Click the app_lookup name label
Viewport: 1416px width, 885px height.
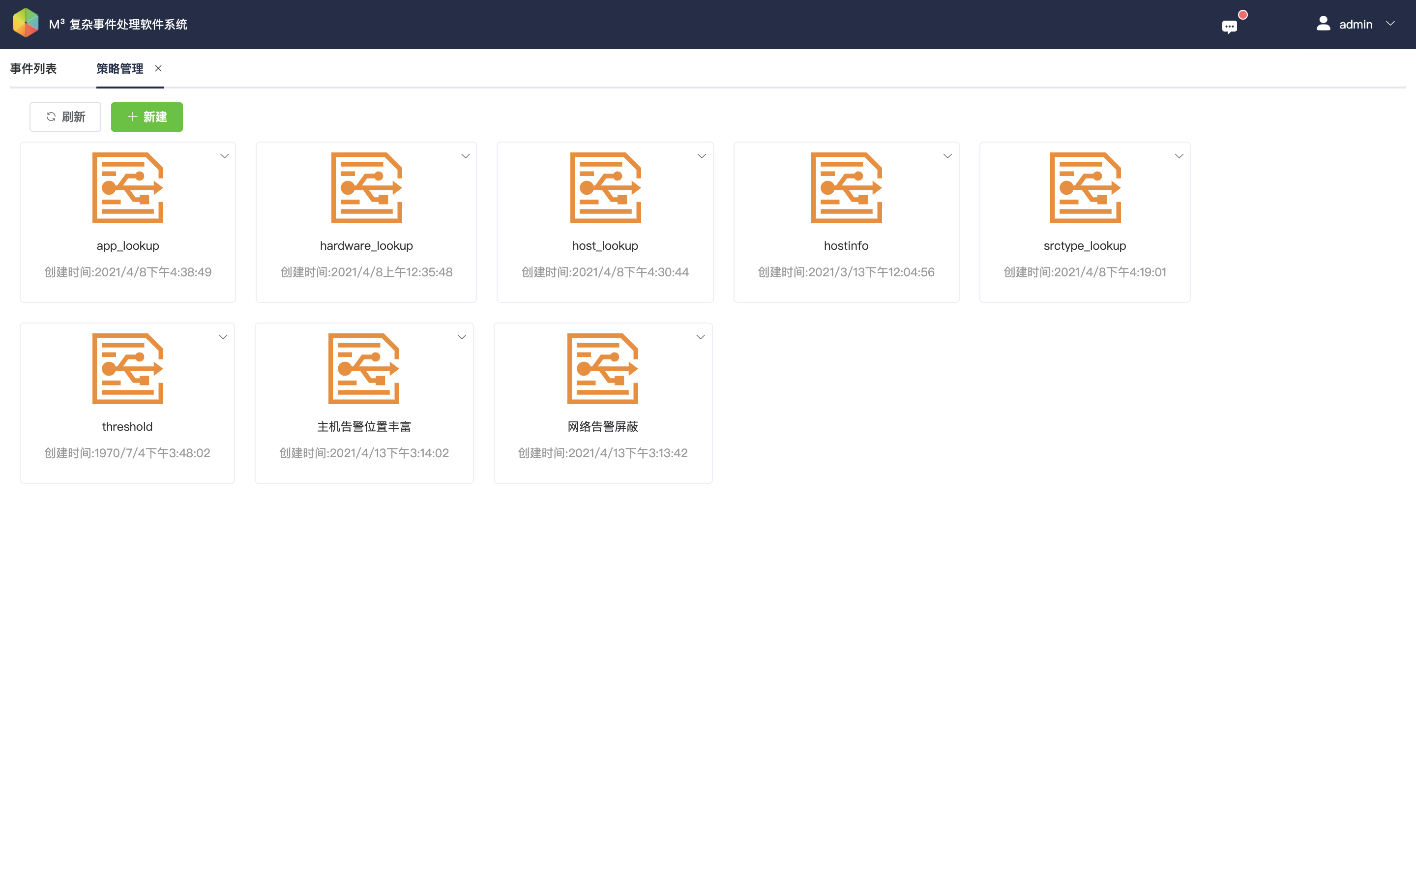[127, 246]
